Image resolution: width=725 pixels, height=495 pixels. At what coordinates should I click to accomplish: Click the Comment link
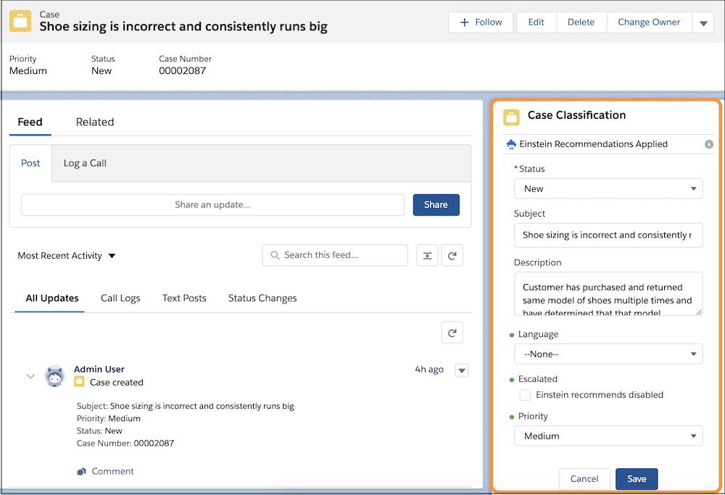click(112, 471)
